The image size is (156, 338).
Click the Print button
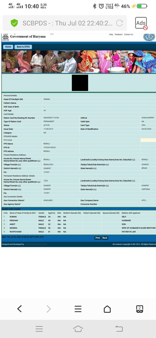pyautogui.click(x=98, y=238)
